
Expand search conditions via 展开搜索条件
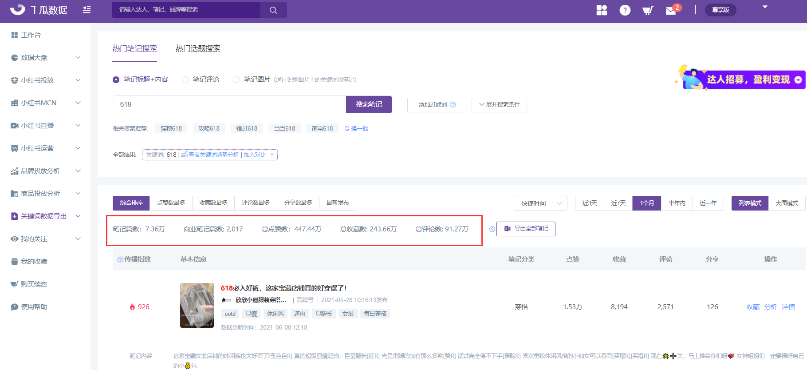point(499,105)
